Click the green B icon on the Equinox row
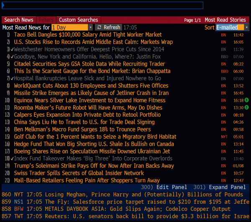Image resolution: width=251 pixels, height=222 pixels. pos(246,100)
